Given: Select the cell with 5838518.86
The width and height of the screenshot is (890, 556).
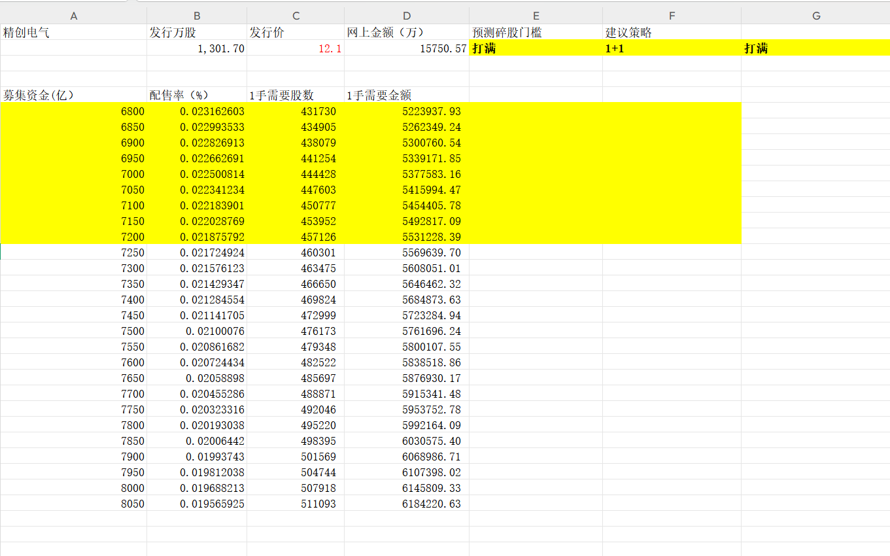Looking at the screenshot, I should coord(407,362).
